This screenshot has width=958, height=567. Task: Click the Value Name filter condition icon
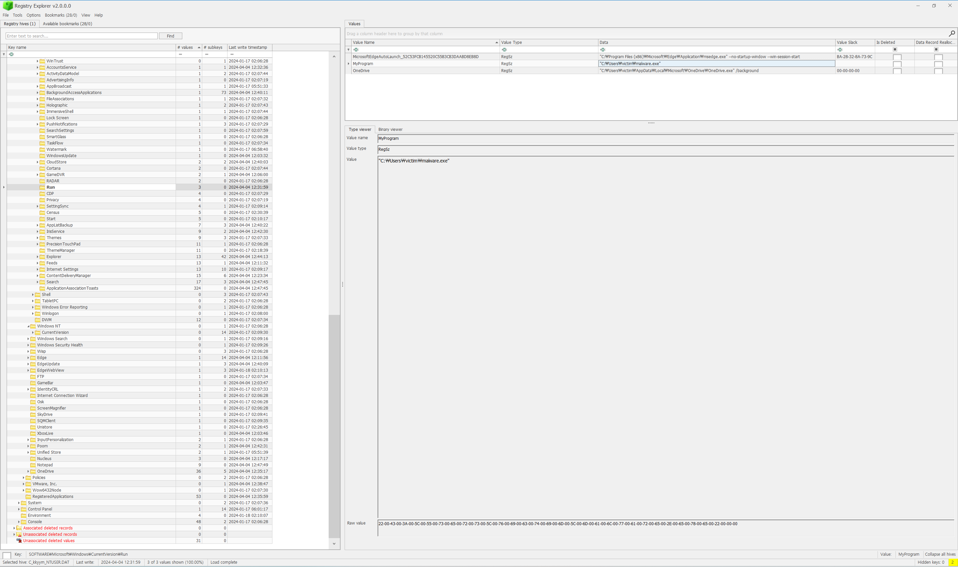pos(356,50)
